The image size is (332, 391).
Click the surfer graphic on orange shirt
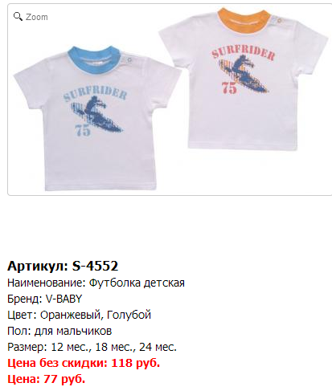click(x=244, y=74)
